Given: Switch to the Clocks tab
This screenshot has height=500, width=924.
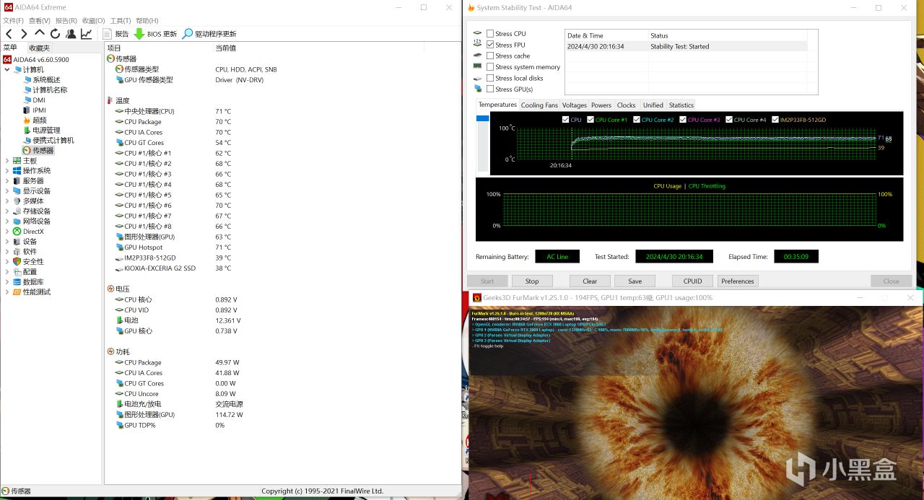Looking at the screenshot, I should pyautogui.click(x=627, y=105).
